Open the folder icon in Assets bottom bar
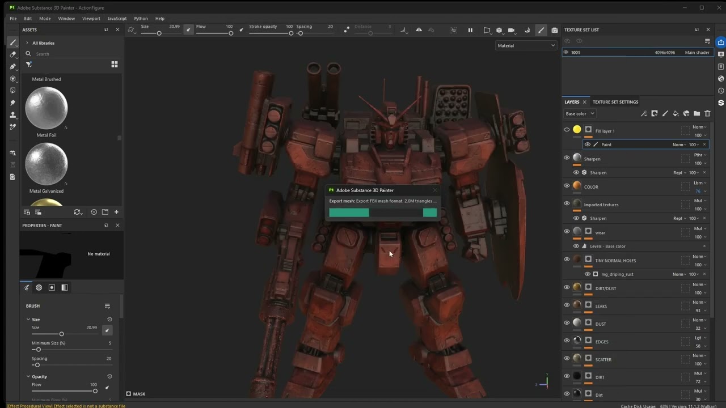 click(105, 212)
